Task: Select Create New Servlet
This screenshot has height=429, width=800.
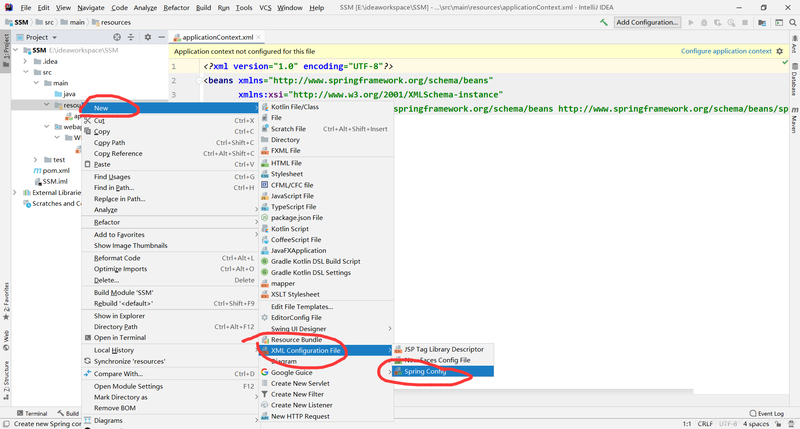Action: [326, 383]
